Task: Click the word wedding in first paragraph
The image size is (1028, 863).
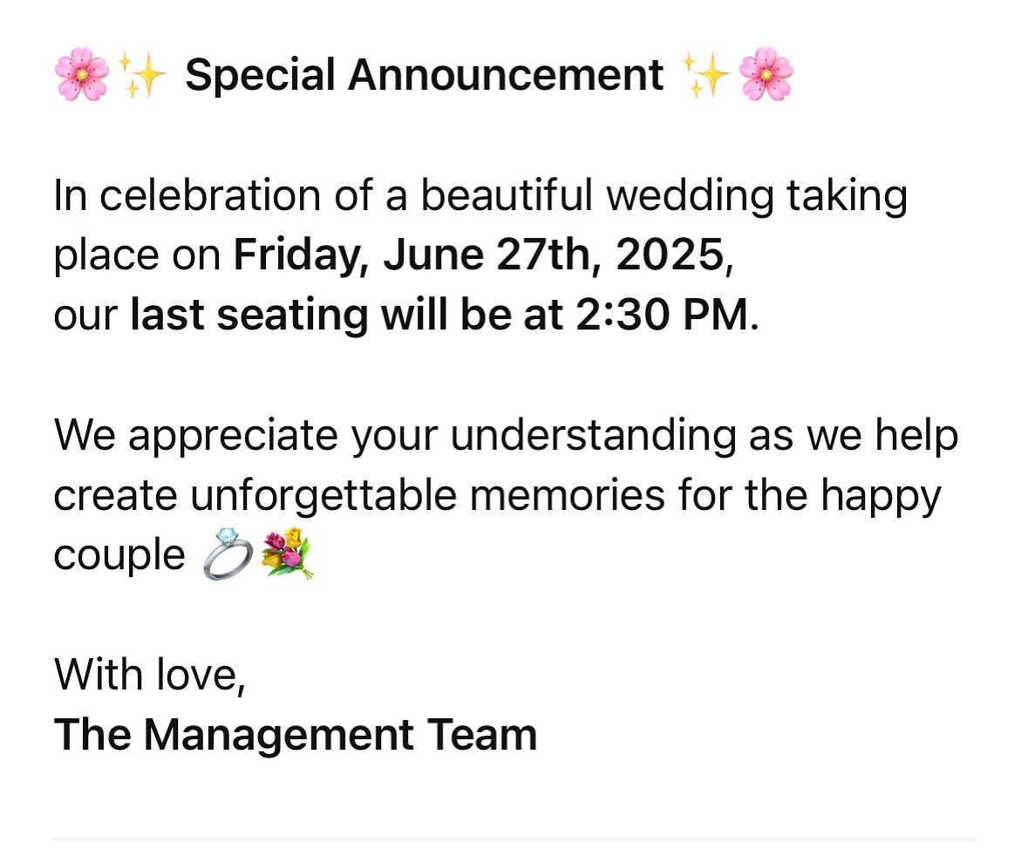Action: point(690,195)
